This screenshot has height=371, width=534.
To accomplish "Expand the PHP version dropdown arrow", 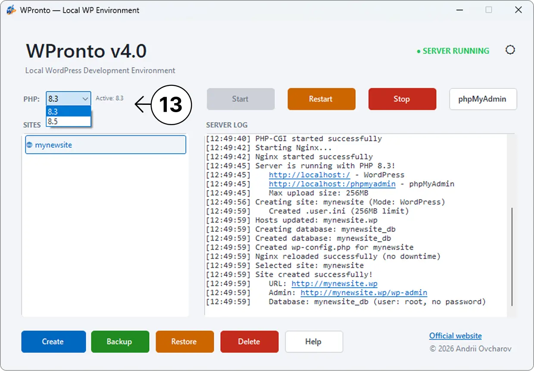I will (x=85, y=99).
